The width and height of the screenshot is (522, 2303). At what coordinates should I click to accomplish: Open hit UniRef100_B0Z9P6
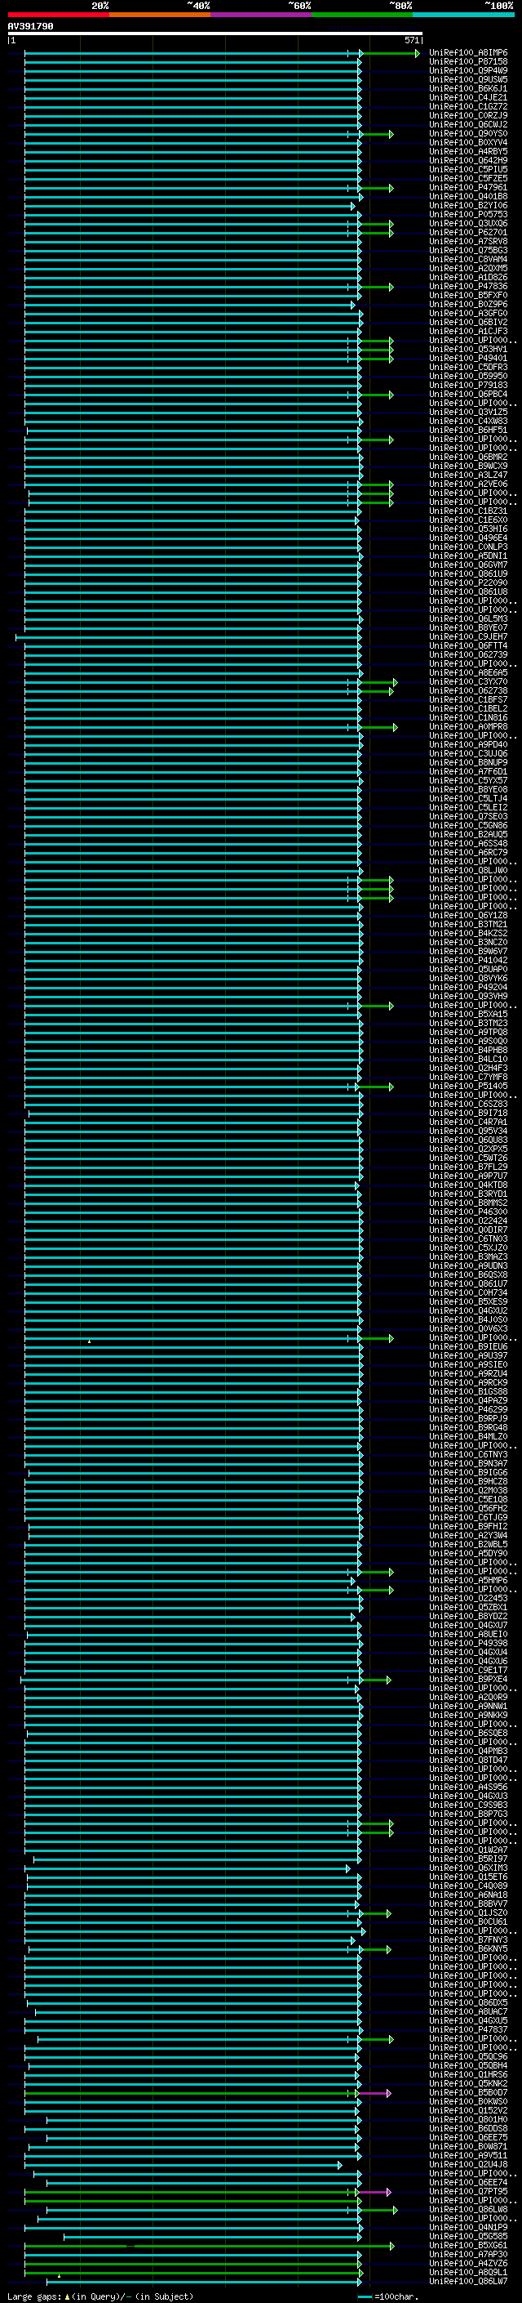[468, 304]
